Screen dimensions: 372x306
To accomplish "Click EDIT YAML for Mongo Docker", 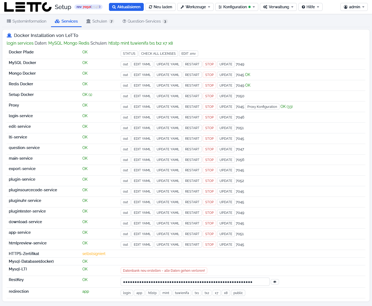I will coord(142,75).
